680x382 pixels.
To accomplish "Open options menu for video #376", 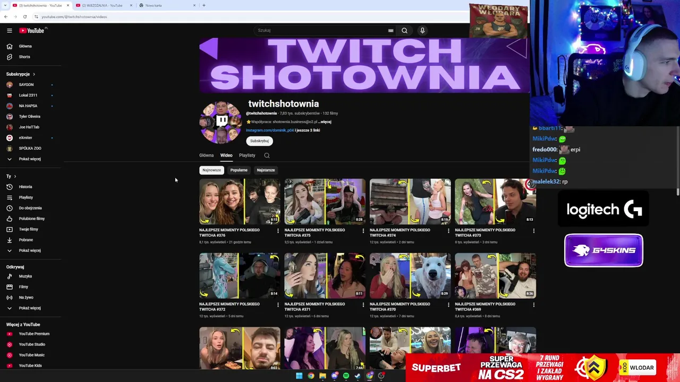I will point(278,231).
